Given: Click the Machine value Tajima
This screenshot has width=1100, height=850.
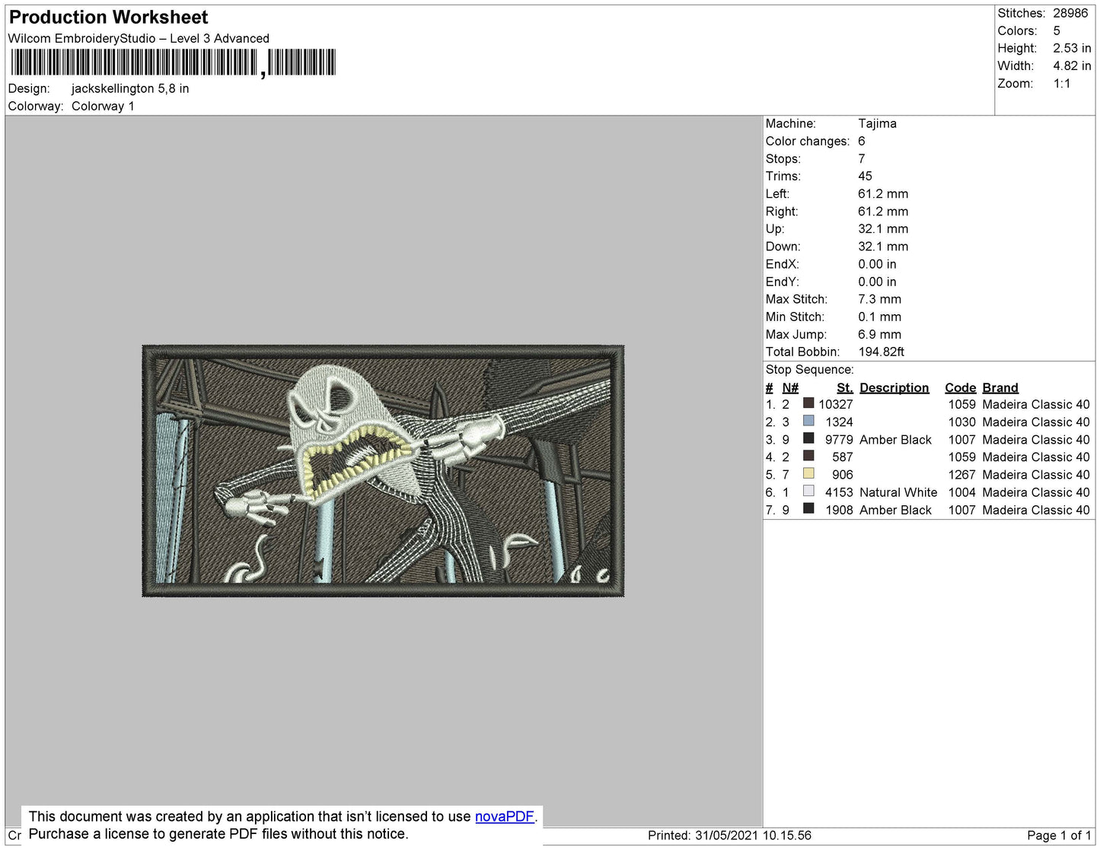Looking at the screenshot, I should [x=877, y=123].
